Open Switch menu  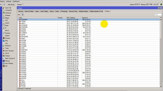click(x=7, y=23)
